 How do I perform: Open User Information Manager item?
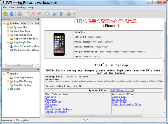[x=27, y=46]
